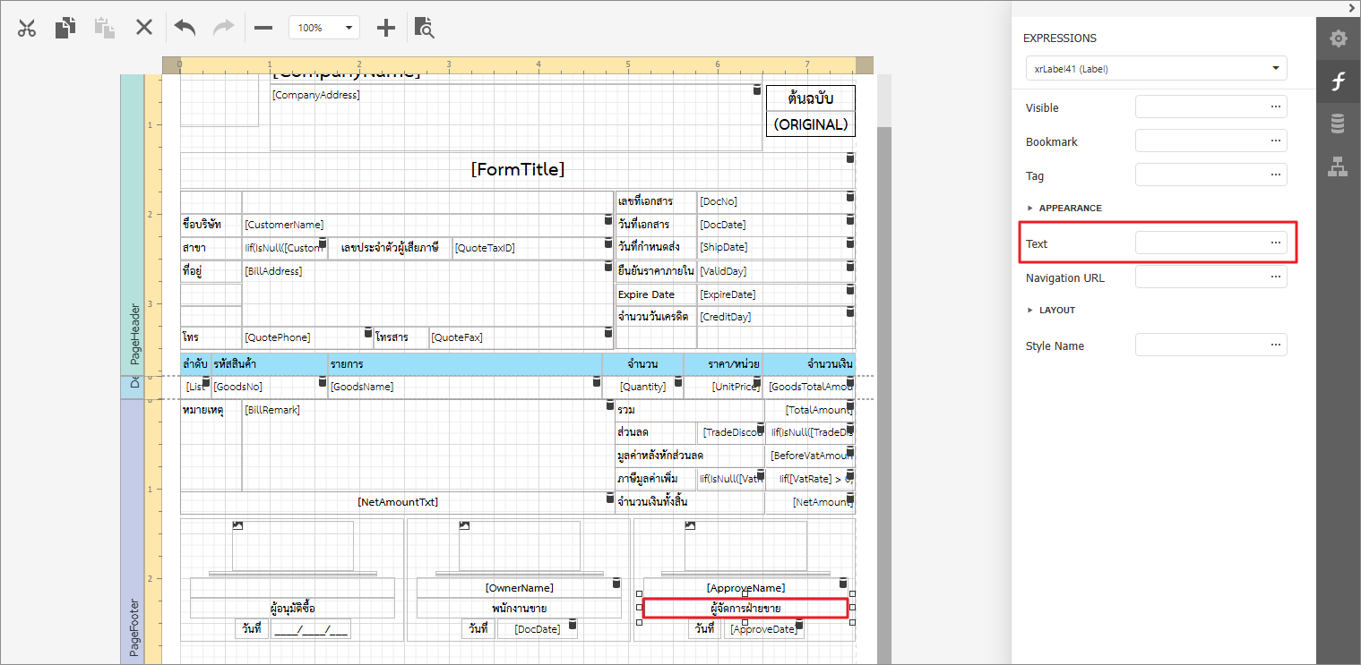The width and height of the screenshot is (1361, 665).
Task: Click the Copy icon in toolbar
Action: 65,28
